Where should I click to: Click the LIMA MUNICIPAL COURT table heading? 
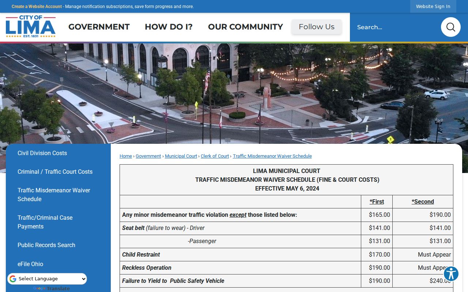pos(287,171)
